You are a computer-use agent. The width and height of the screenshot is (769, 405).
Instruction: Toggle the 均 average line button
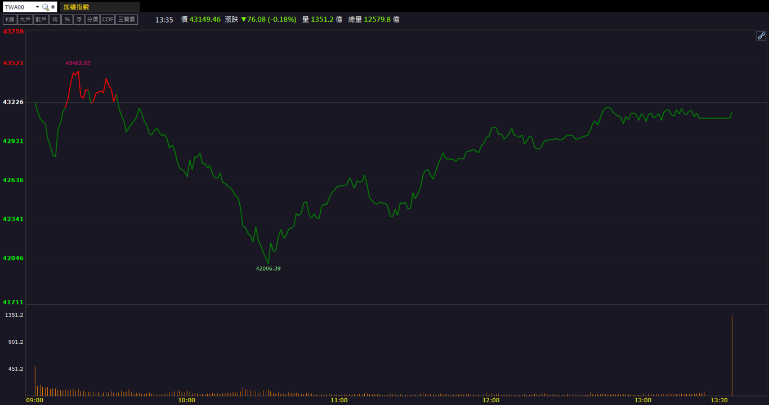pos(55,19)
